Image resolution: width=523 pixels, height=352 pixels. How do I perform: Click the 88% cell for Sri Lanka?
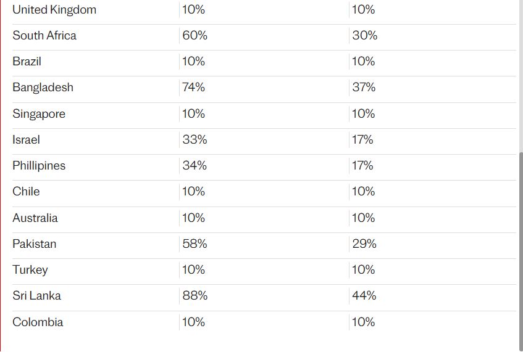pyautogui.click(x=195, y=296)
